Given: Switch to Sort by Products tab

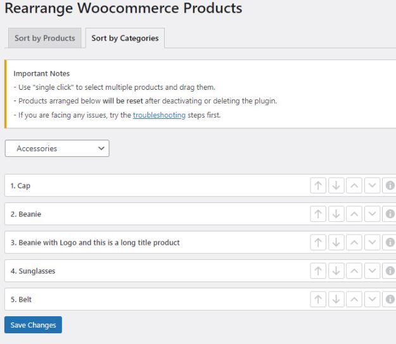Looking at the screenshot, I should (x=45, y=38).
